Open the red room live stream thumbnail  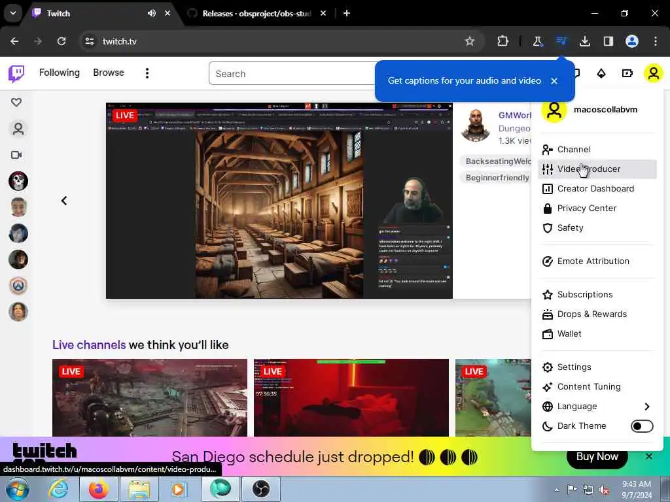coord(351,397)
